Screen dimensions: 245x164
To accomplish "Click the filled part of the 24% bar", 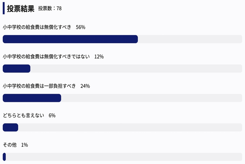I will coord(32,98).
